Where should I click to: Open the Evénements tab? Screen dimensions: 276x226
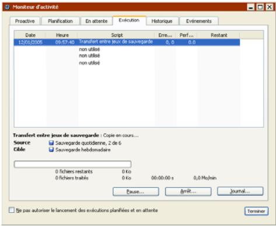pyautogui.click(x=199, y=21)
